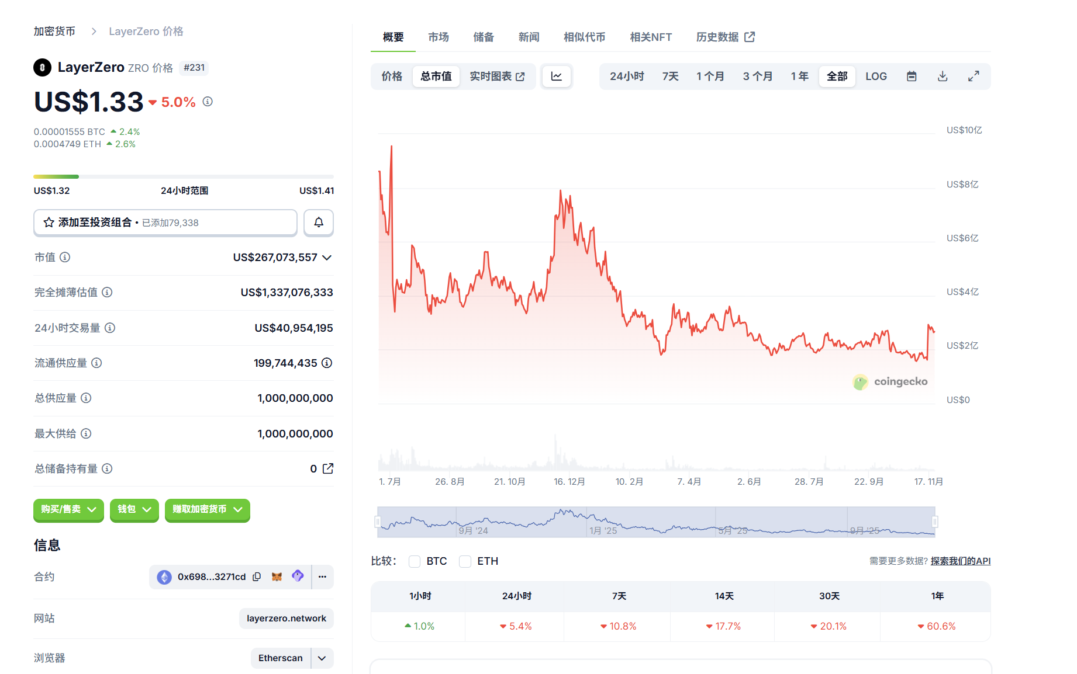1077x674 pixels.
Task: Toggle LOG scale on chart
Action: click(x=876, y=77)
